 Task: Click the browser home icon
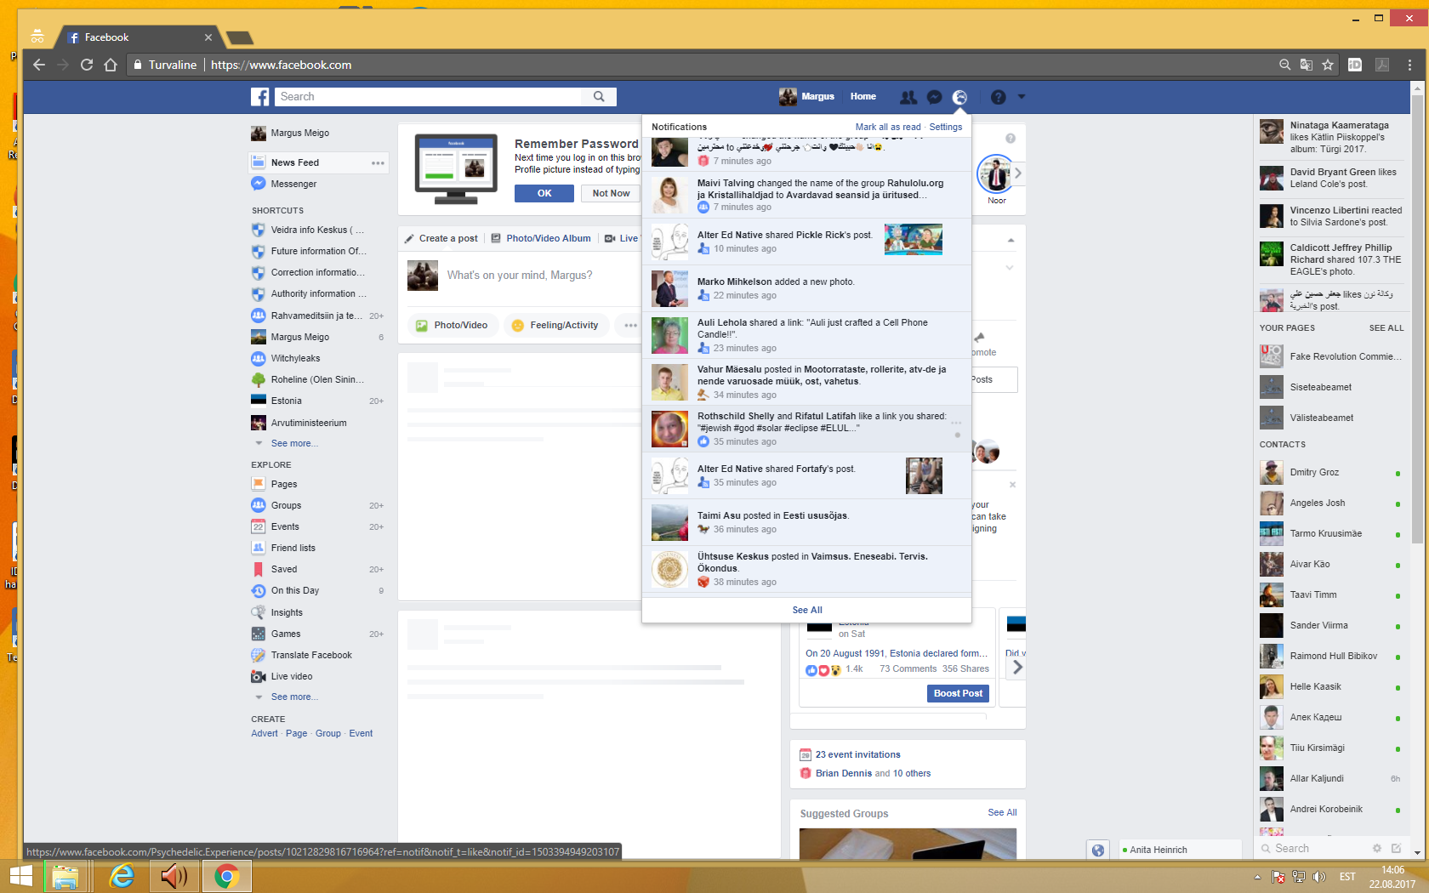(111, 65)
